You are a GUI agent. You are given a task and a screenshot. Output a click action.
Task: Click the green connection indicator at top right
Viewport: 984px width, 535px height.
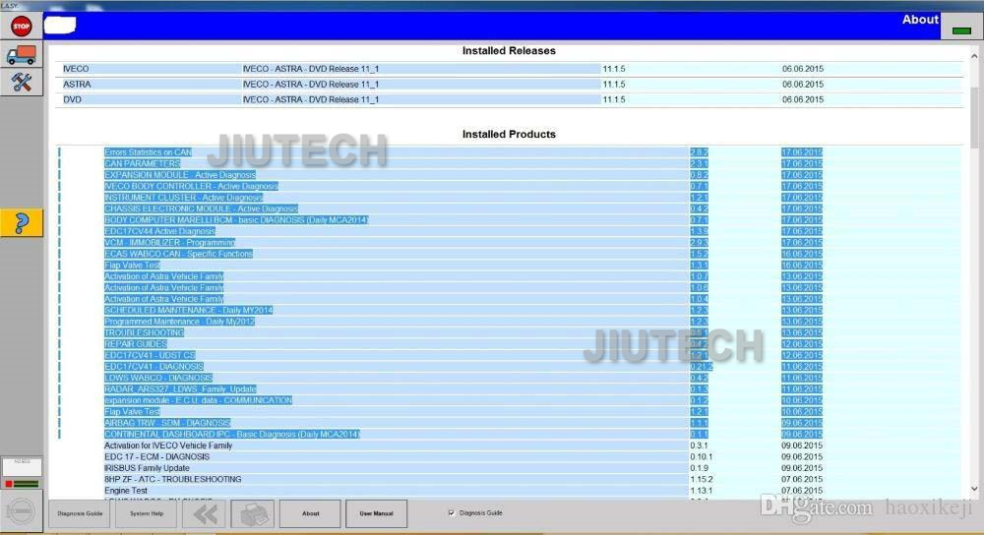(961, 30)
